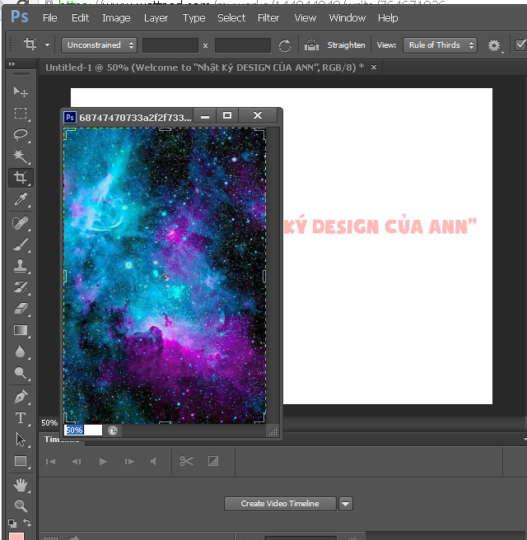The height and width of the screenshot is (540, 527).
Task: Expand the Rule of Thirds view dropdown
Action: [x=441, y=45]
